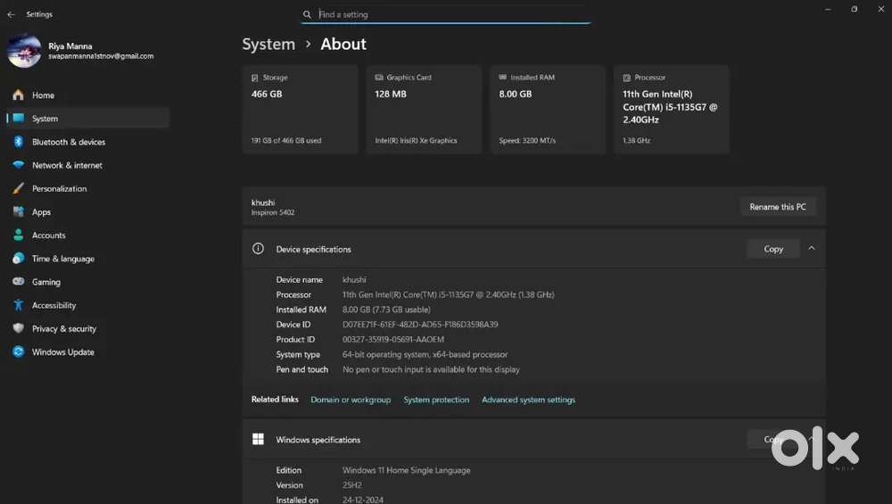The height and width of the screenshot is (504, 892).
Task: Select the Bluetooth & devices icon
Action: (x=18, y=142)
